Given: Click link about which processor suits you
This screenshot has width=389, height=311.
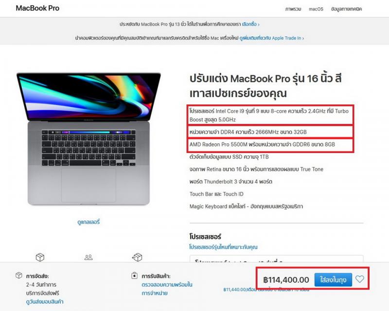Looking at the screenshot, I should (x=223, y=247).
